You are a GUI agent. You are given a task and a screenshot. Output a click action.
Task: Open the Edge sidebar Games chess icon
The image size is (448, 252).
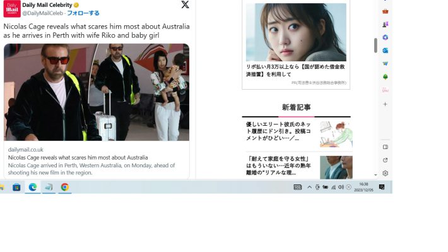coord(385,24)
